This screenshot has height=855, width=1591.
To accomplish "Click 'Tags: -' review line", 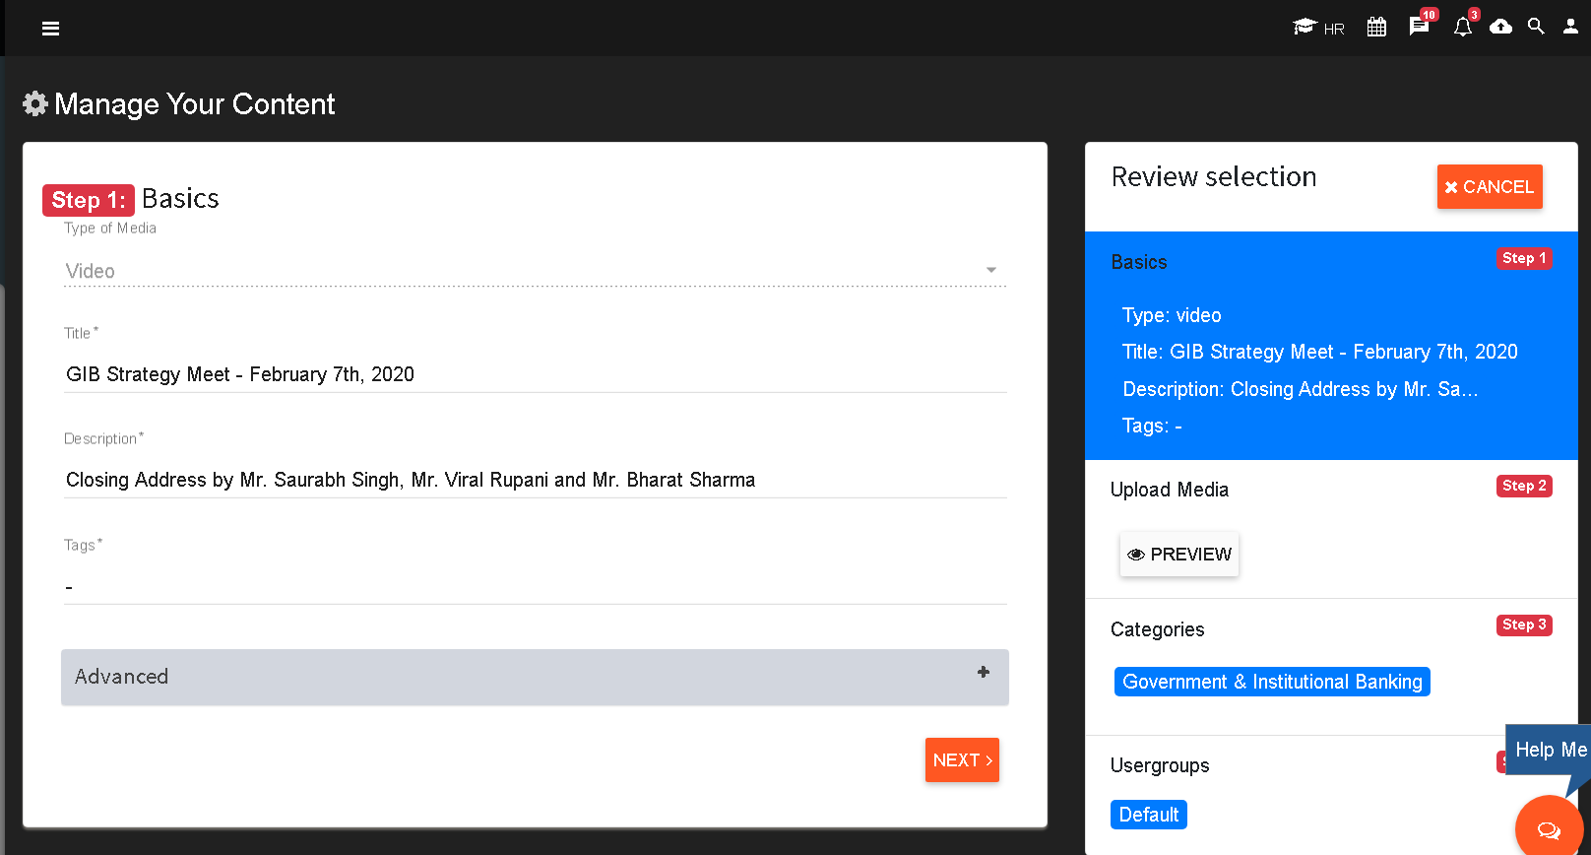I will (1152, 426).
